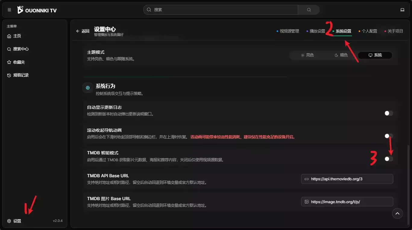
Task: Click the TMDB API Base URL field
Action: click(x=347, y=179)
